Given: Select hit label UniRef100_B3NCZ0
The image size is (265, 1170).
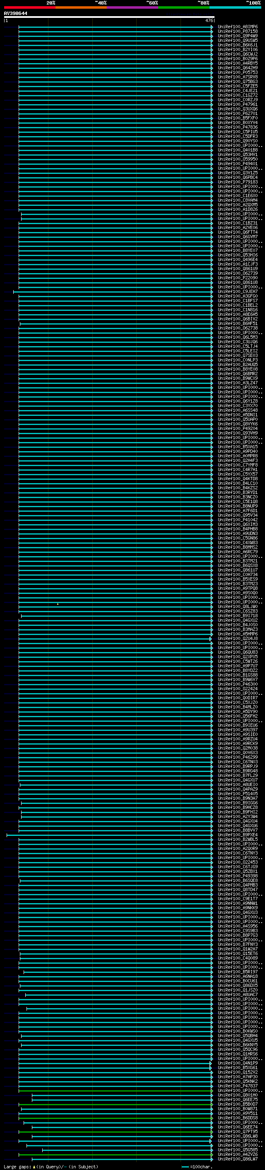Looking at the screenshot, I should coord(237,497).
